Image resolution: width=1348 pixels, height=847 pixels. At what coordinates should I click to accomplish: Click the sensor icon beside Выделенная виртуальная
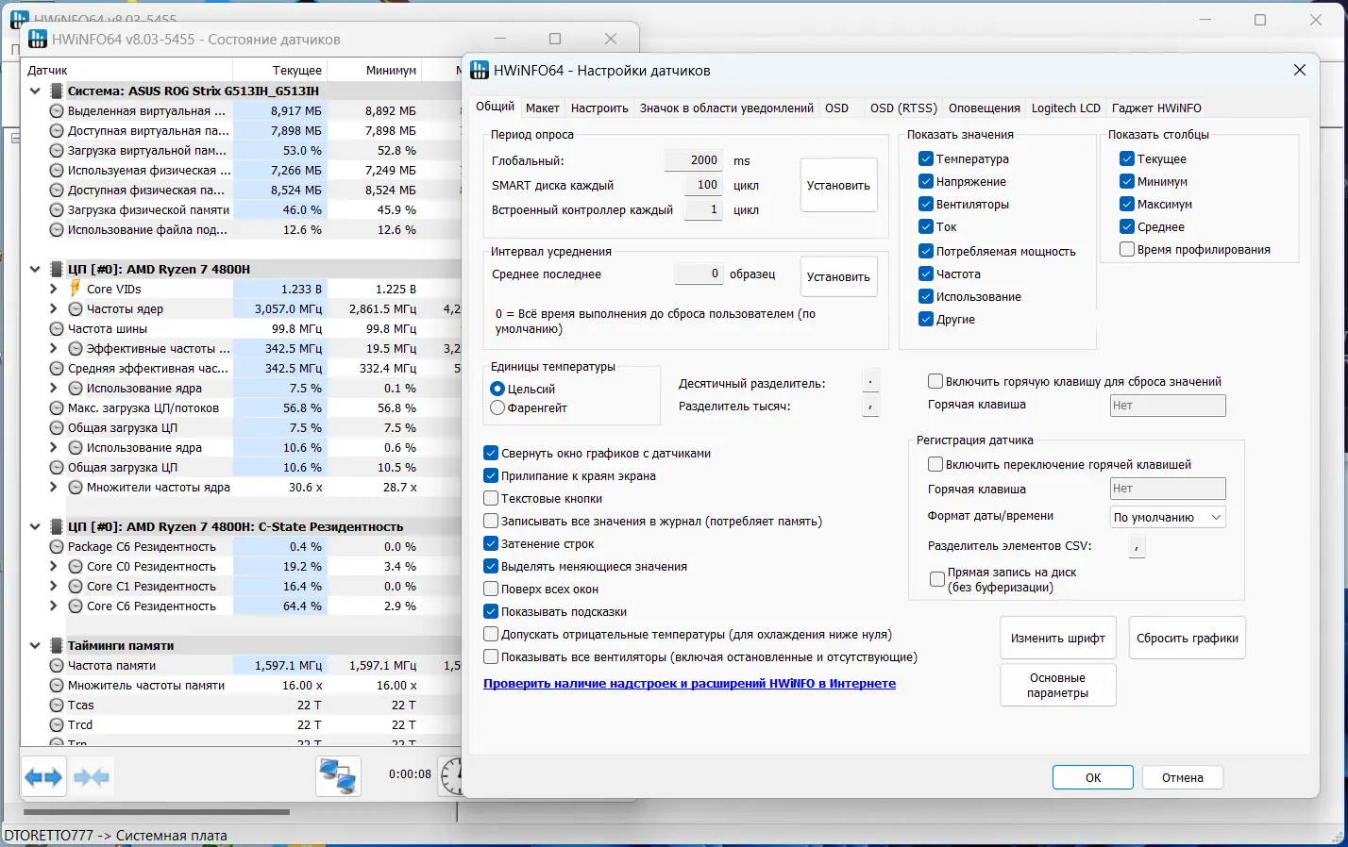[x=57, y=111]
